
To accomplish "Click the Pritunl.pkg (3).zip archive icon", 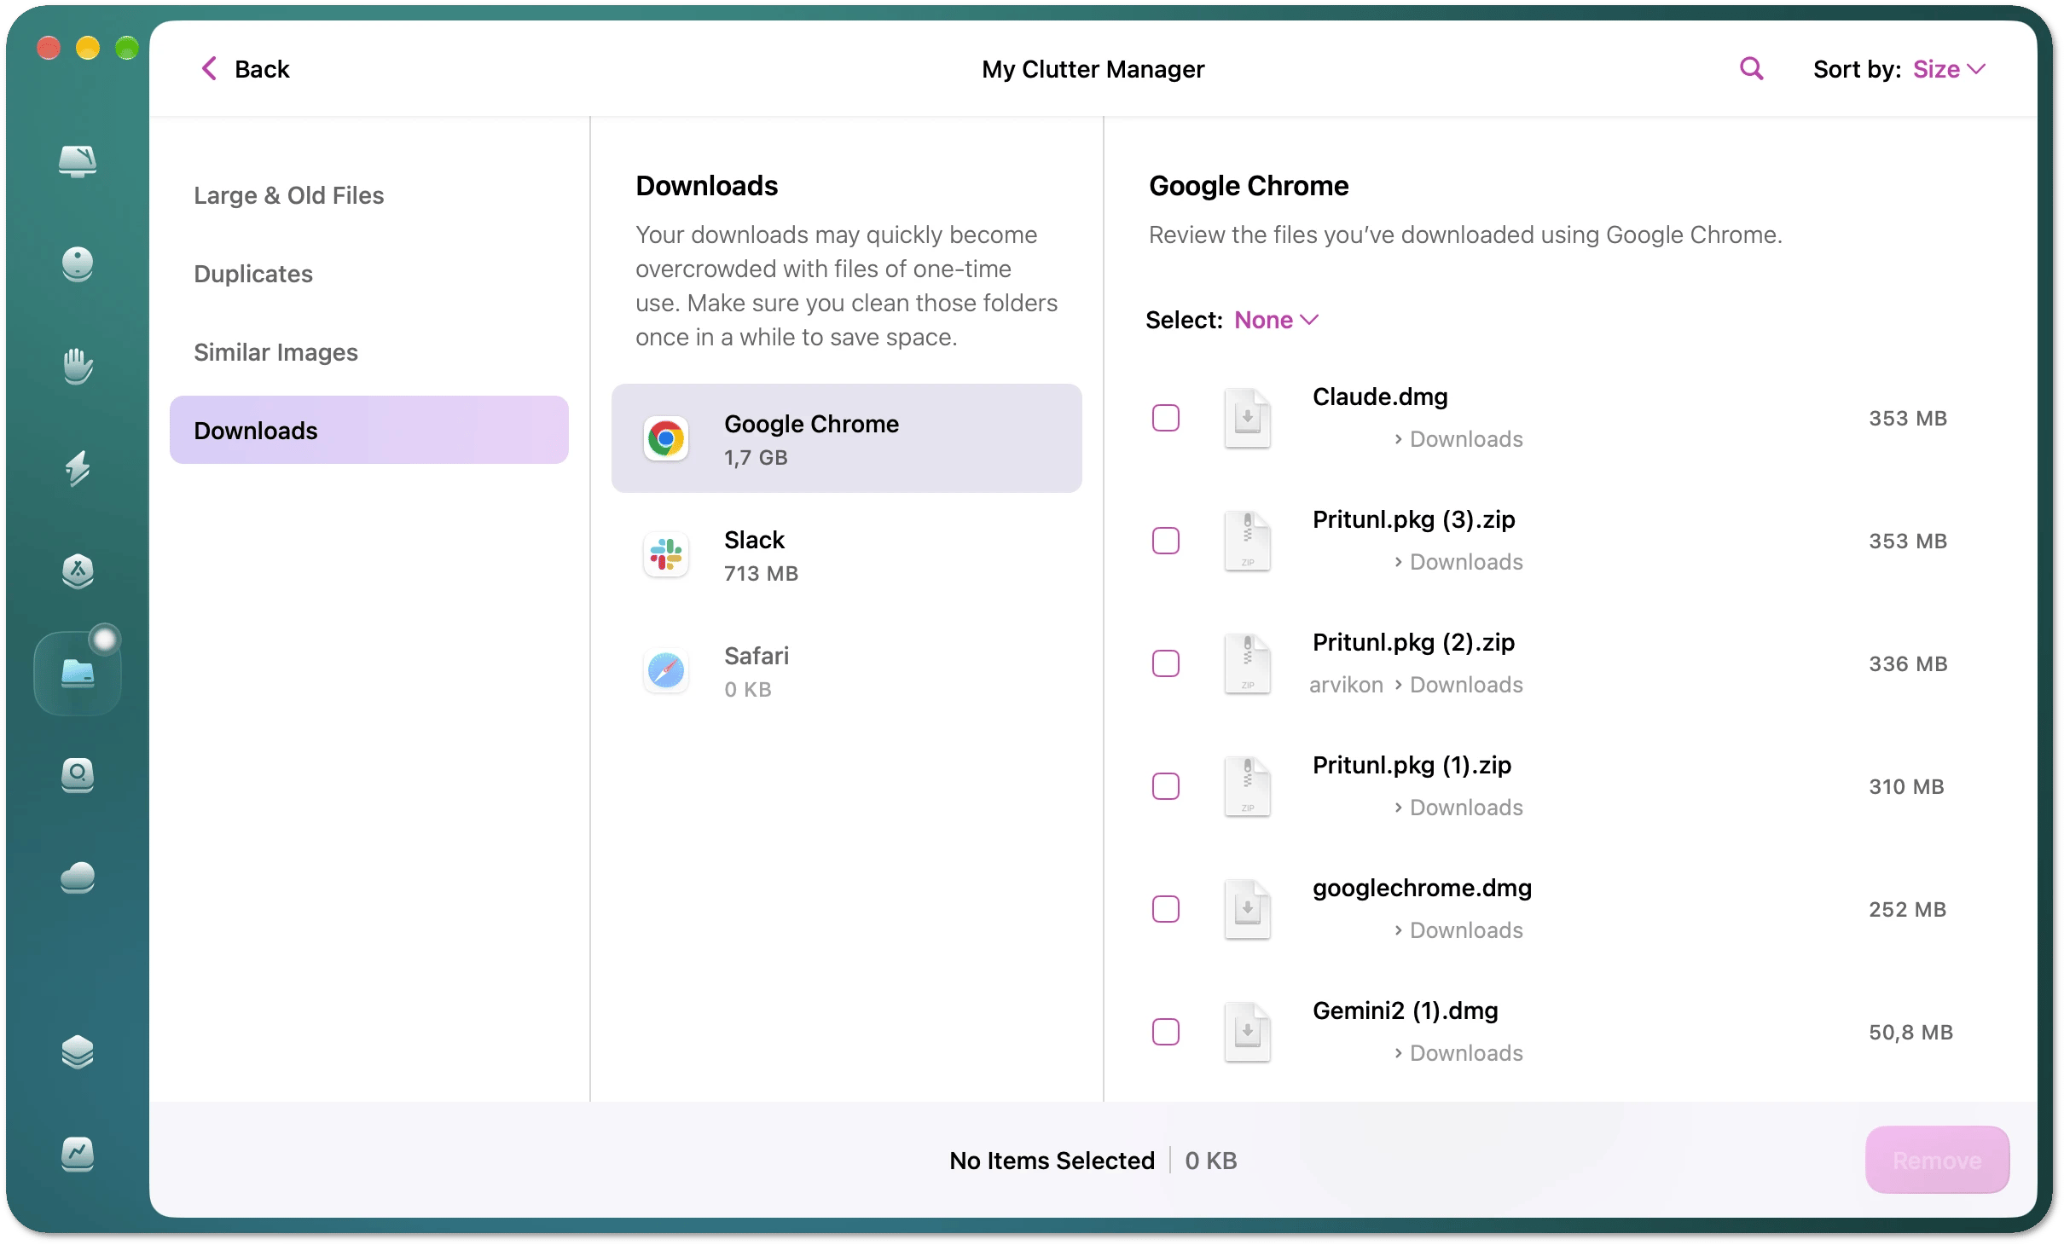I will (1248, 541).
